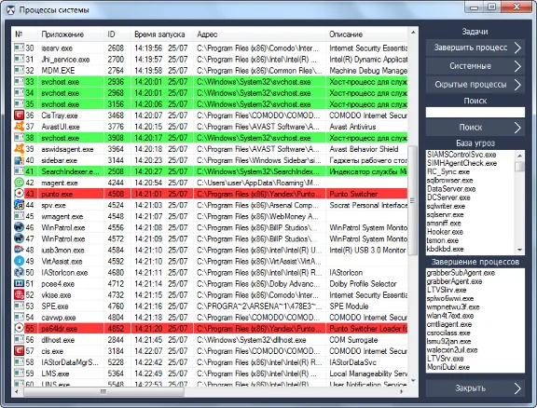Screen dimensions: 537x408
Task: Click the magent.exe Mail.ru agent icon
Action: point(19,183)
